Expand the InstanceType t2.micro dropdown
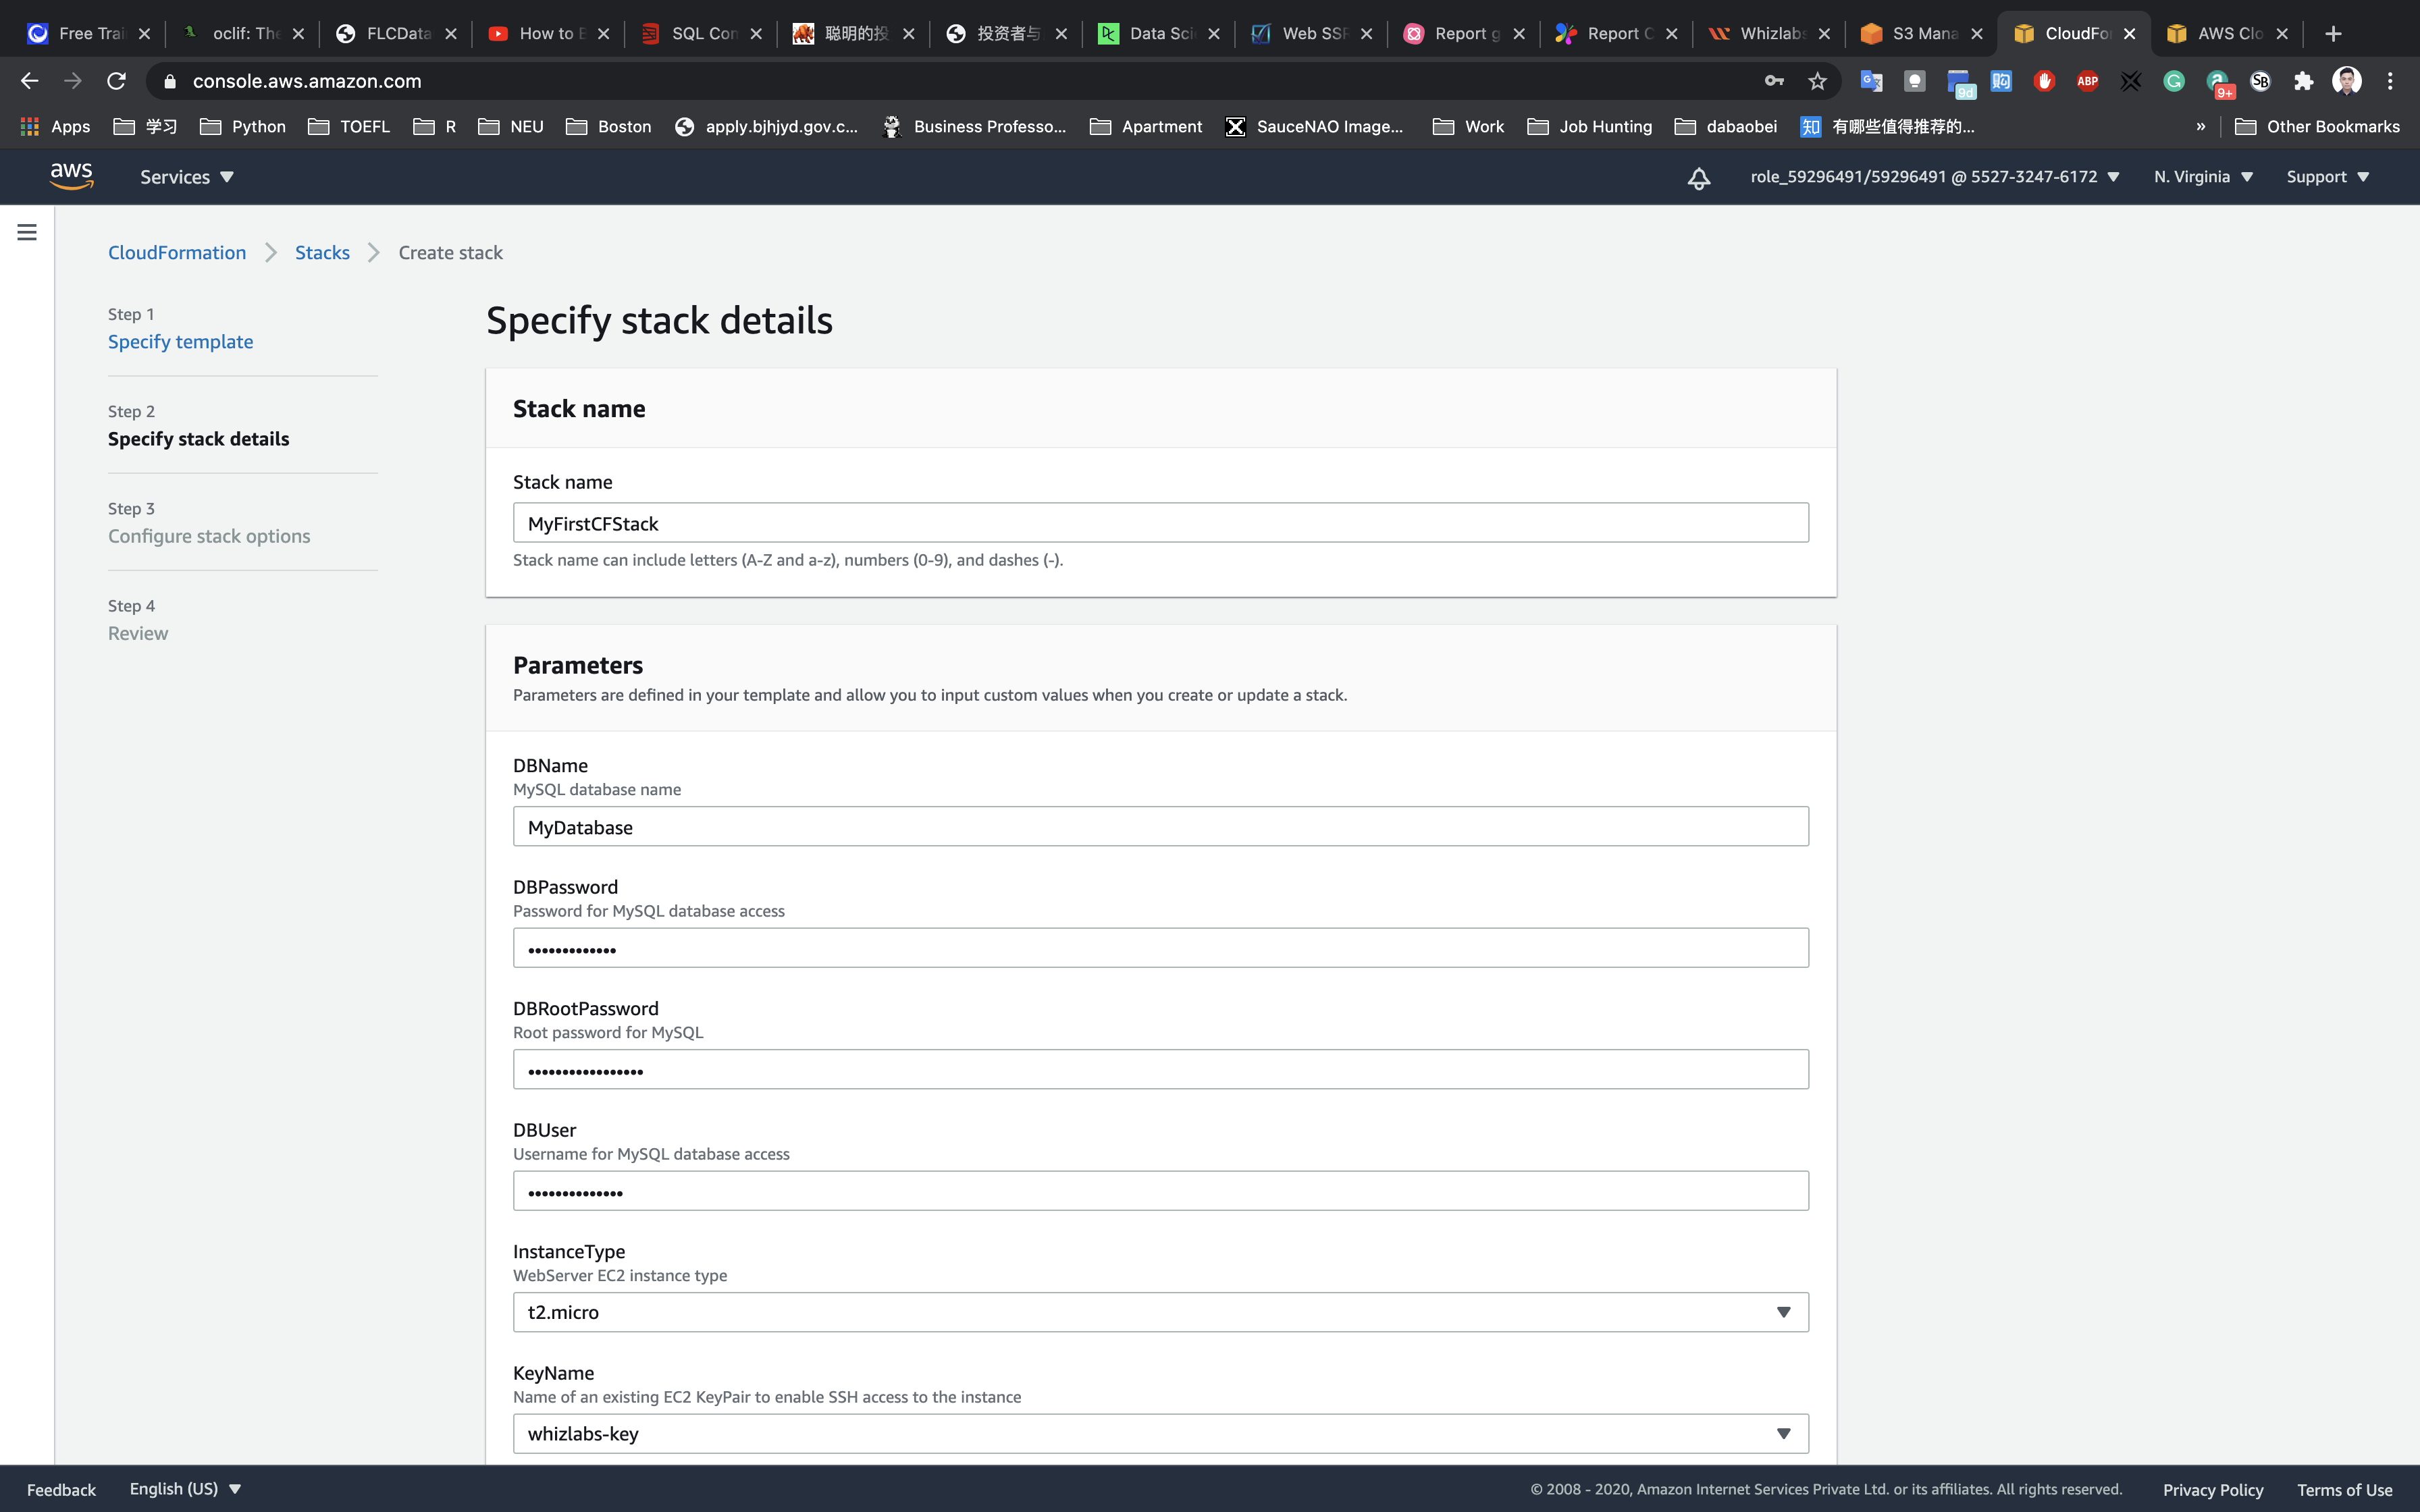 pos(1160,1312)
